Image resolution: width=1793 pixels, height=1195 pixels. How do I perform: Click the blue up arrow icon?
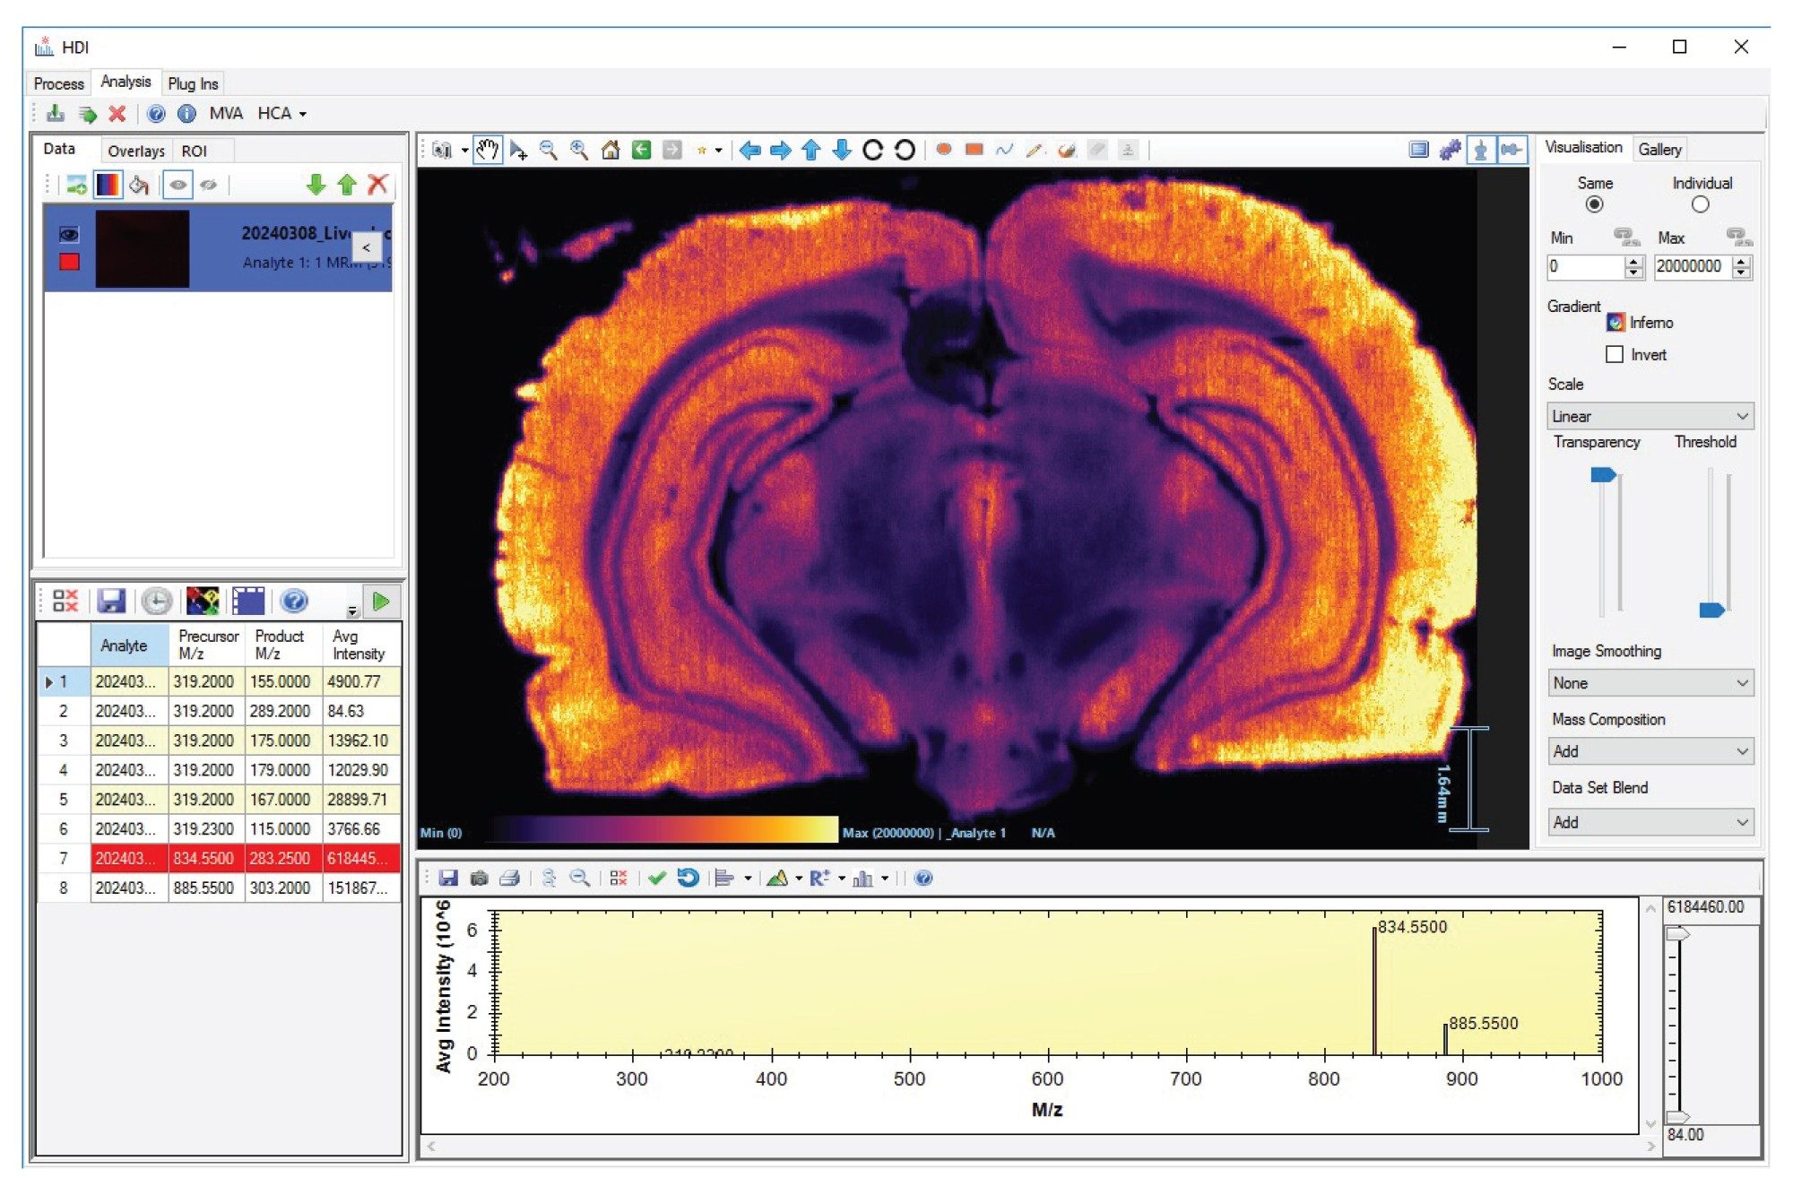point(811,150)
